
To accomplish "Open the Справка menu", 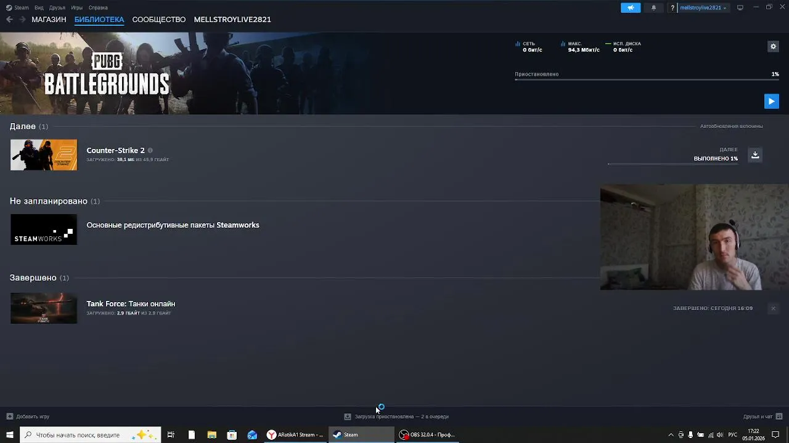I will point(98,8).
